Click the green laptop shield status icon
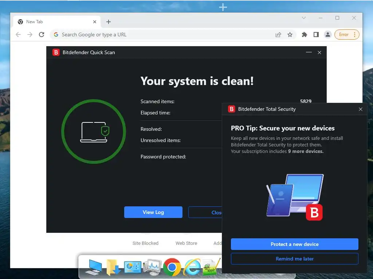Image resolution: width=373 pixels, height=279 pixels. (x=94, y=132)
